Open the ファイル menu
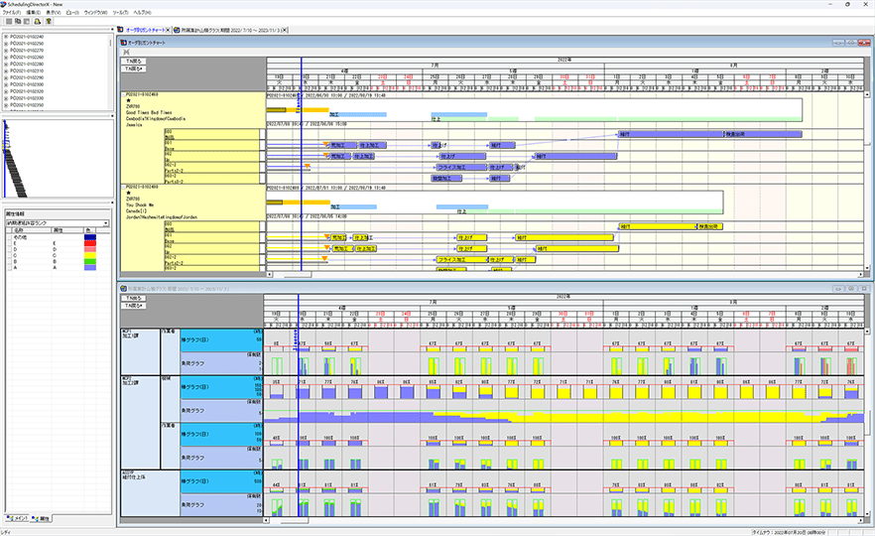Viewport: 875px width, 536px height. point(11,12)
